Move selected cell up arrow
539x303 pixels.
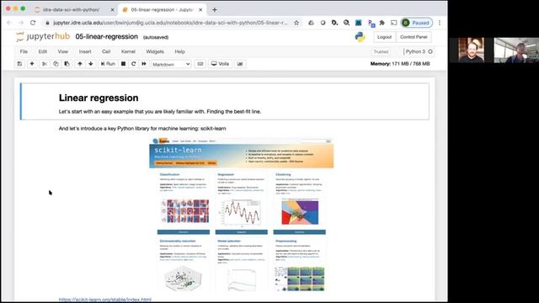click(x=80, y=64)
